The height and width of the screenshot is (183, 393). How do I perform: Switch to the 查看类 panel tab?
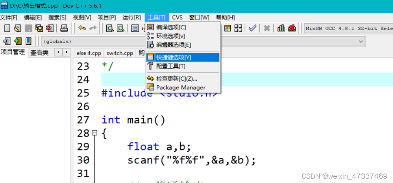tap(39, 53)
